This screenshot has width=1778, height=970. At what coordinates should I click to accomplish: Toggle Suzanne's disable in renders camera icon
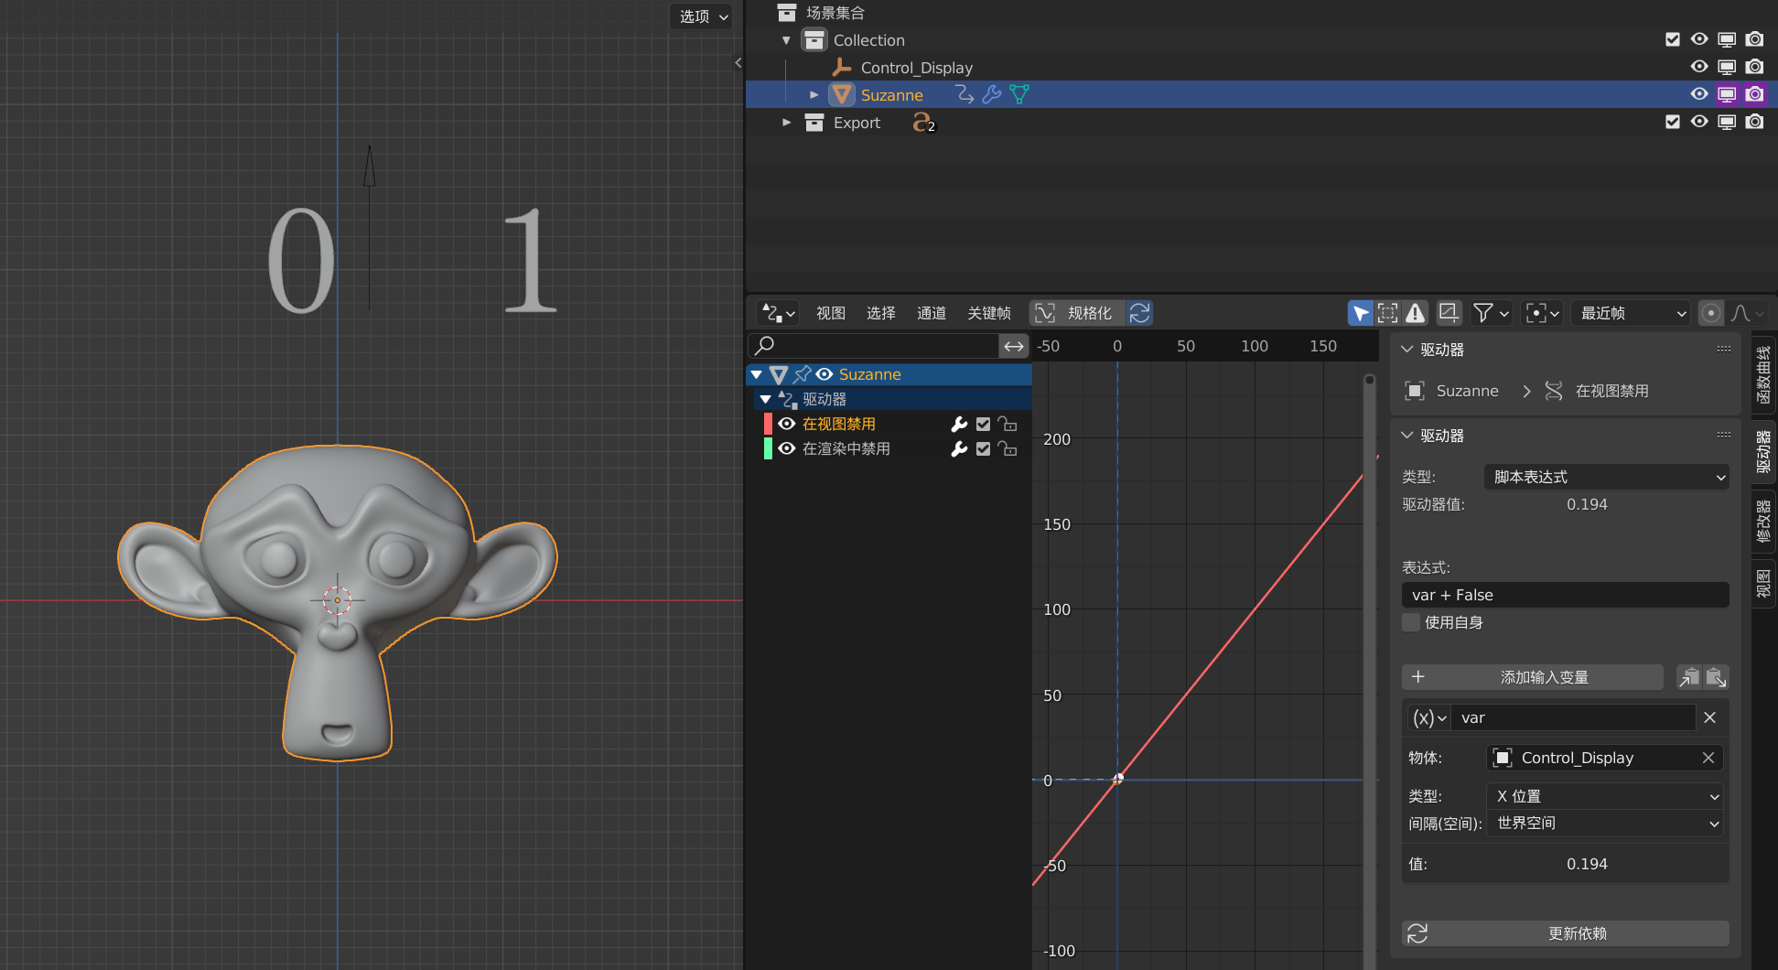click(x=1754, y=94)
